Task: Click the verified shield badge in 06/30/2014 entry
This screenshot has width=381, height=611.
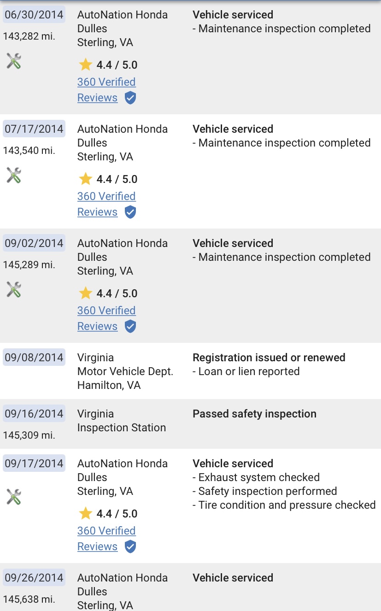Action: pos(130,98)
